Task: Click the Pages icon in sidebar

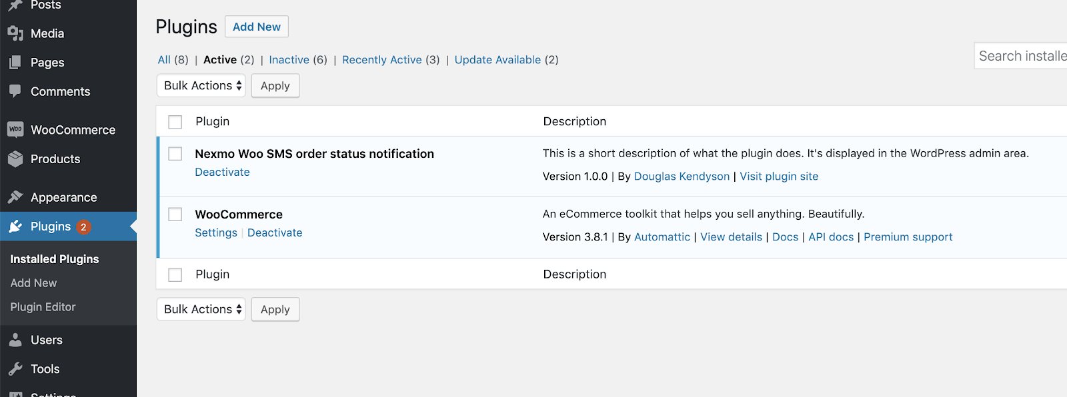Action: point(15,63)
